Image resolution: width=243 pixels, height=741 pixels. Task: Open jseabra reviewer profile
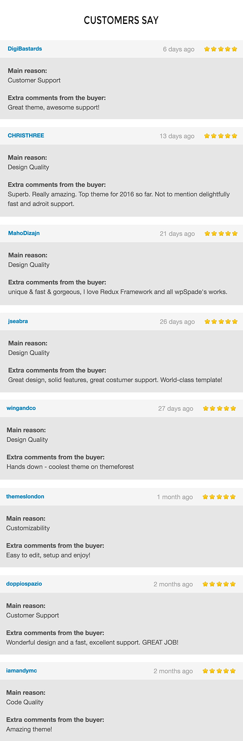coord(18,321)
